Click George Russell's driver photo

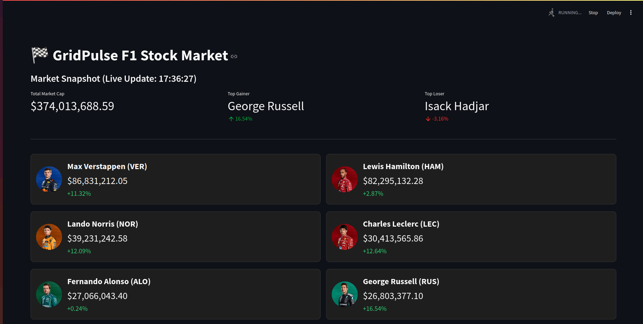pos(345,294)
